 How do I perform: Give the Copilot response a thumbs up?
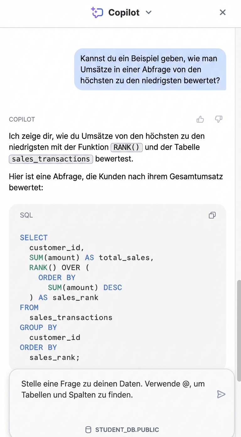click(x=200, y=119)
